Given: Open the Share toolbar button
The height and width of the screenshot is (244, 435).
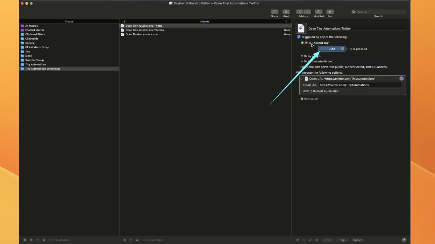Looking at the screenshot, I should pyautogui.click(x=275, y=12).
